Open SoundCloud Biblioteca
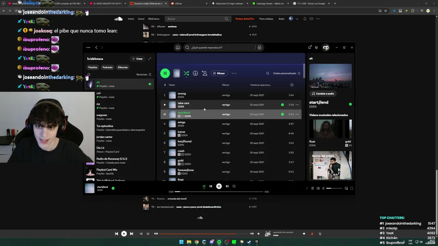438x246 pixels. pos(154,19)
